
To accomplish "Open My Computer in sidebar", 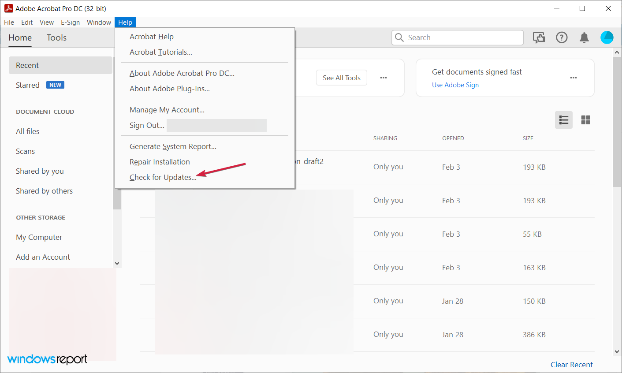I will [x=39, y=237].
